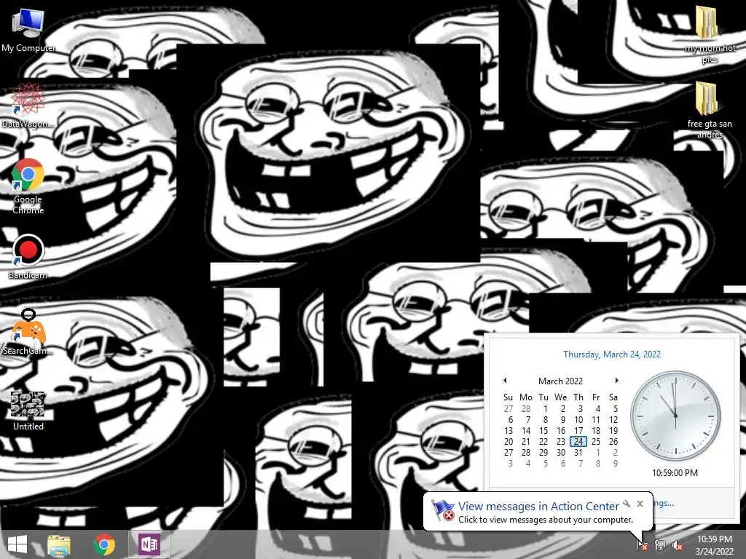Click the Action Center flag tray icon

(643, 544)
